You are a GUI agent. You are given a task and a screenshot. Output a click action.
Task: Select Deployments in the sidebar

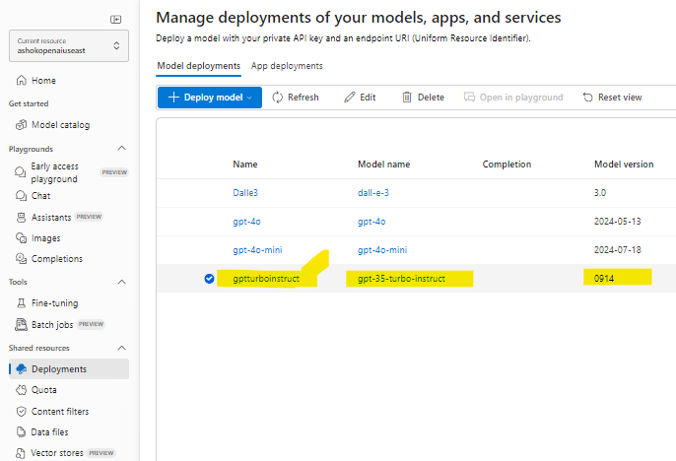point(69,368)
